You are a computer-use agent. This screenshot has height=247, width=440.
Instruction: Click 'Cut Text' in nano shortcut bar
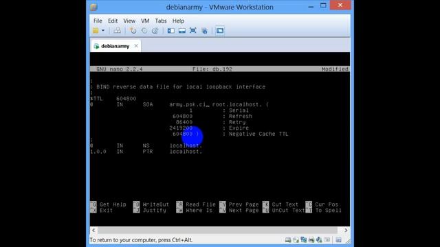[x=285, y=204]
